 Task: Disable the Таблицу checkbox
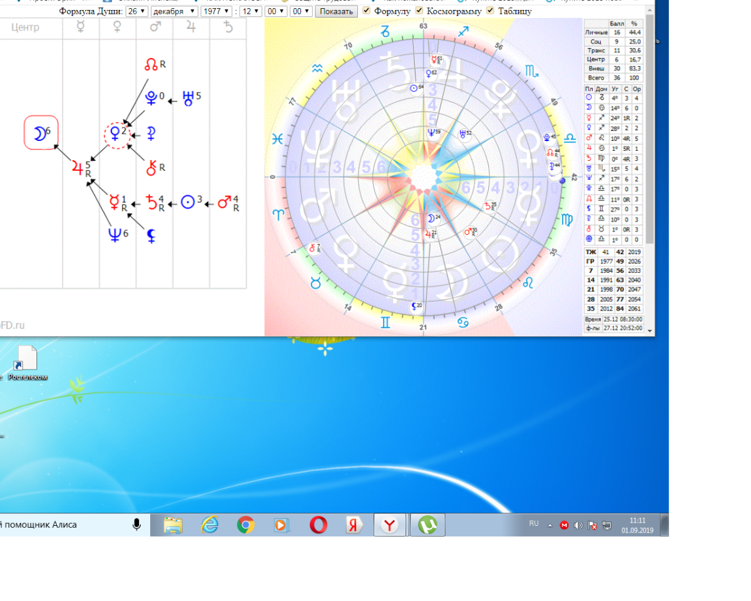[491, 11]
